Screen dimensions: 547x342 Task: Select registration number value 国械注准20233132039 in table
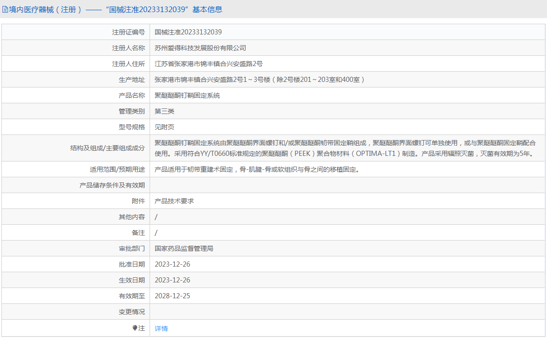(188, 32)
